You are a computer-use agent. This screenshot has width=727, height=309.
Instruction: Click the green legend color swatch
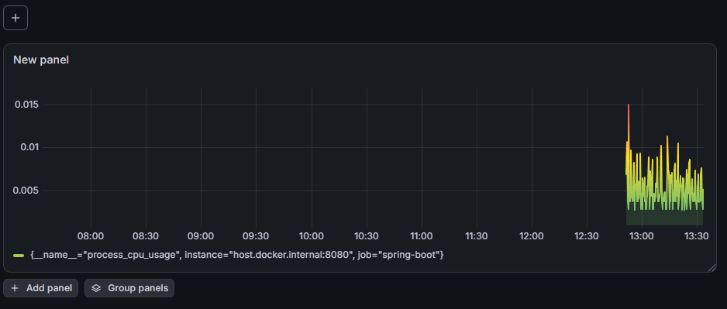pyautogui.click(x=19, y=256)
